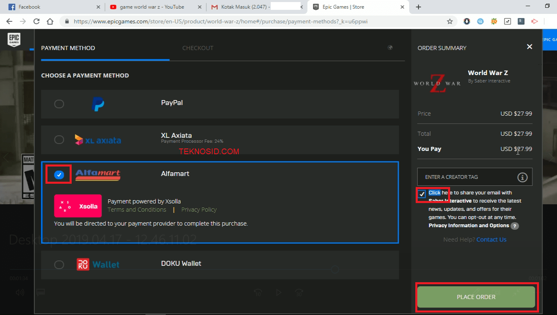Select the DOKU Wallet radio button
The width and height of the screenshot is (557, 315).
click(59, 265)
